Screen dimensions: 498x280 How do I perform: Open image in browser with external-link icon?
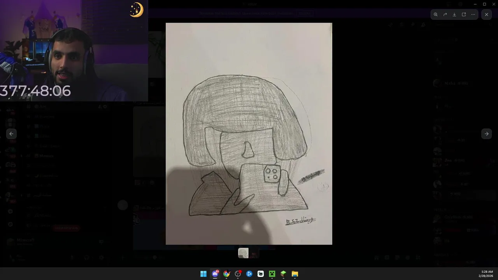[x=464, y=14]
